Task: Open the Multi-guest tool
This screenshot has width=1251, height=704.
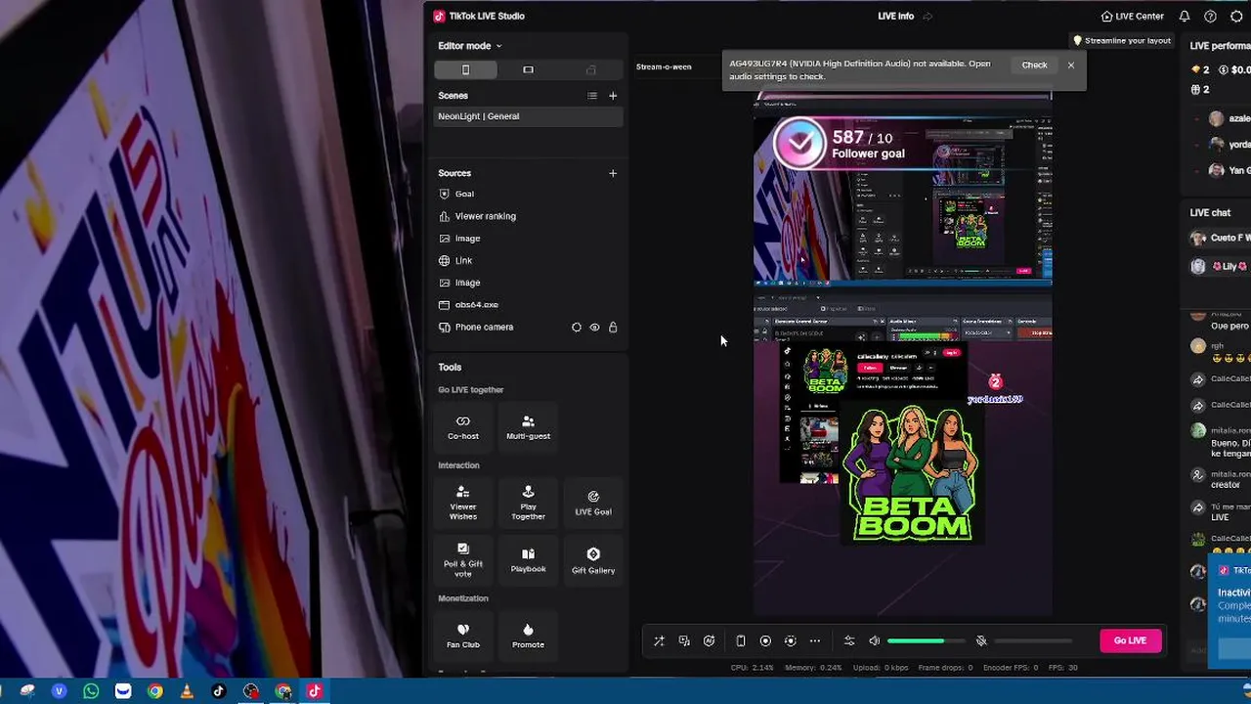Action: point(528,426)
